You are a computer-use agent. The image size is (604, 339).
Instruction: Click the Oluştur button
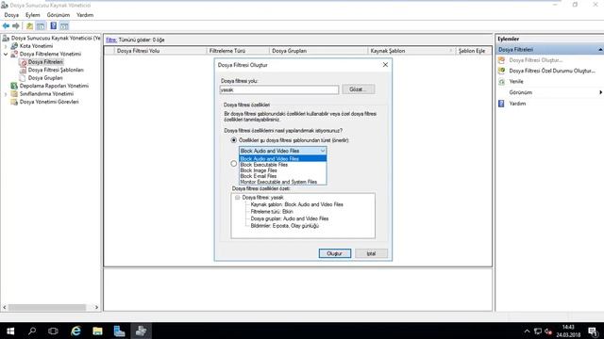point(335,253)
